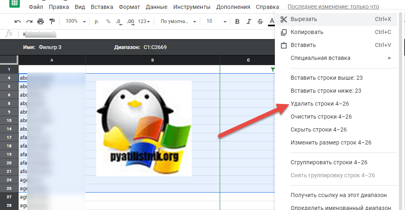Click column A header

coord(52,60)
